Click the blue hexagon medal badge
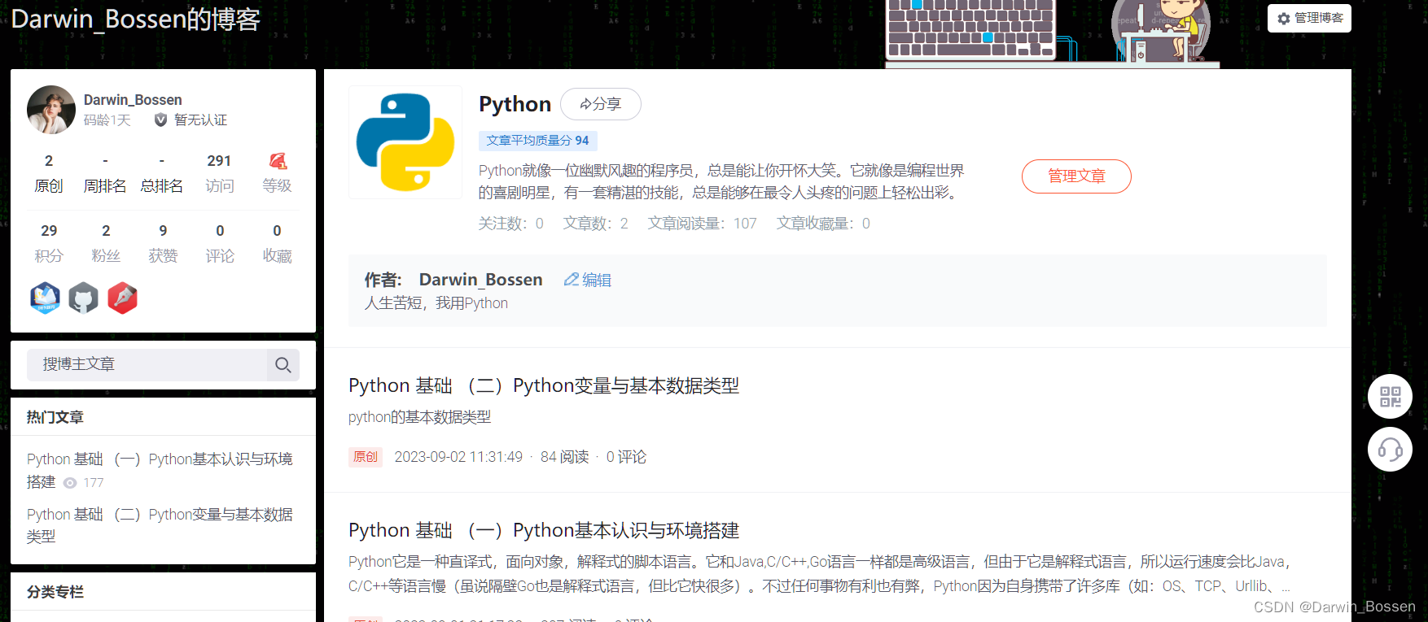This screenshot has width=1428, height=622. point(46,298)
